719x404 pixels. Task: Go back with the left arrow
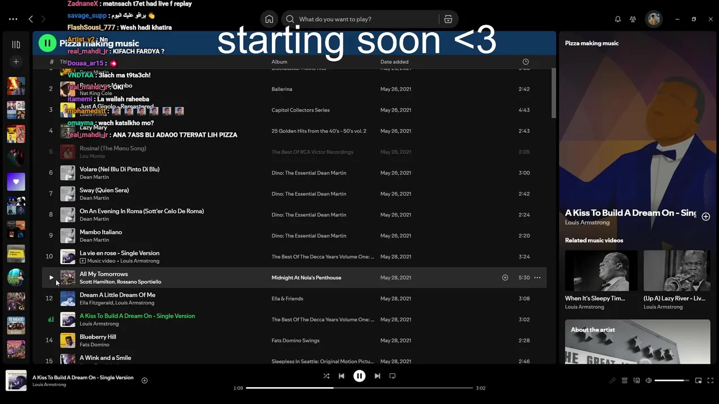(x=31, y=19)
